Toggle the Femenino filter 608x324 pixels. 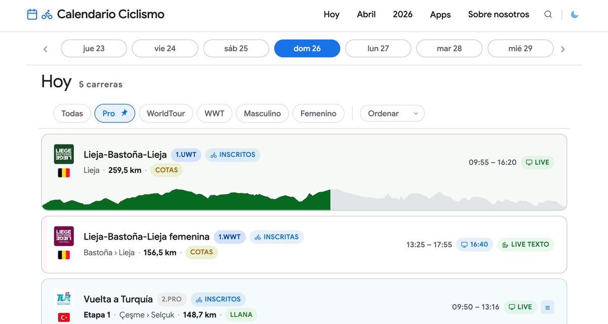pos(318,113)
